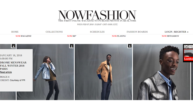Screen dimensions: 193x107
Task: Click the Read article link
Action: 6,72
